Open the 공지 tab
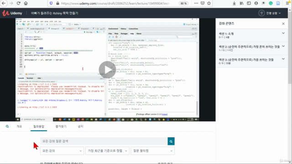This screenshot has height=164, width=292. point(80,127)
